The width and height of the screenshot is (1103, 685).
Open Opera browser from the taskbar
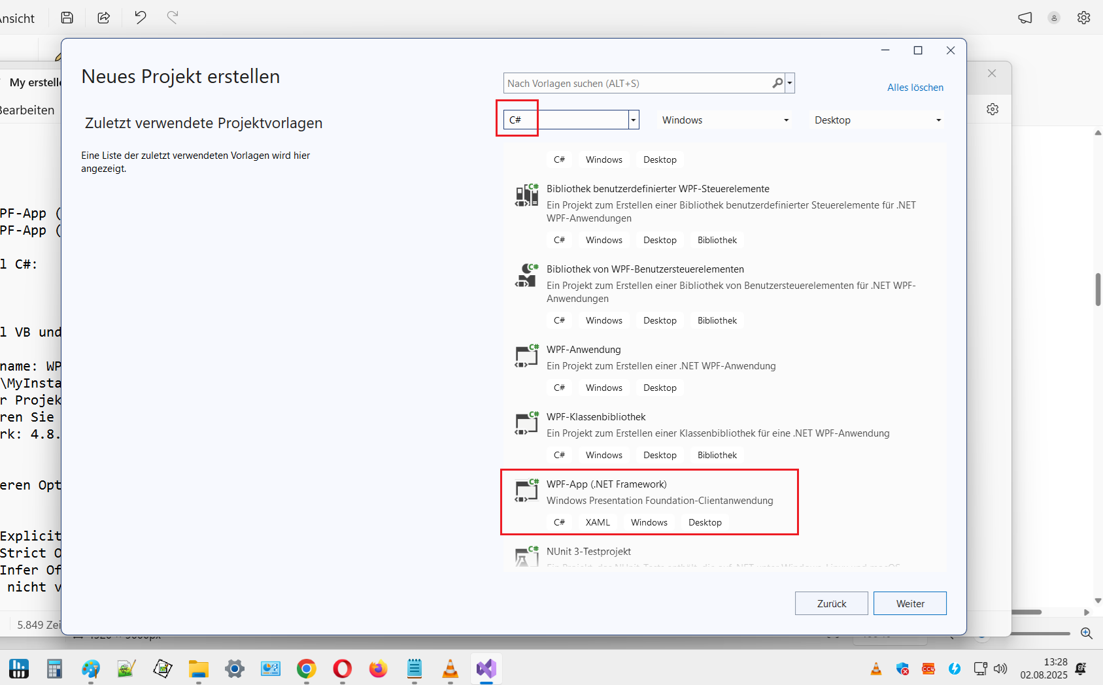[342, 669]
